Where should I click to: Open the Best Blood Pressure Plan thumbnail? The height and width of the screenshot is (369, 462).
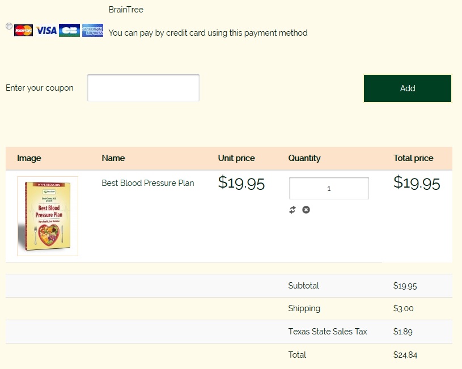[x=48, y=216]
